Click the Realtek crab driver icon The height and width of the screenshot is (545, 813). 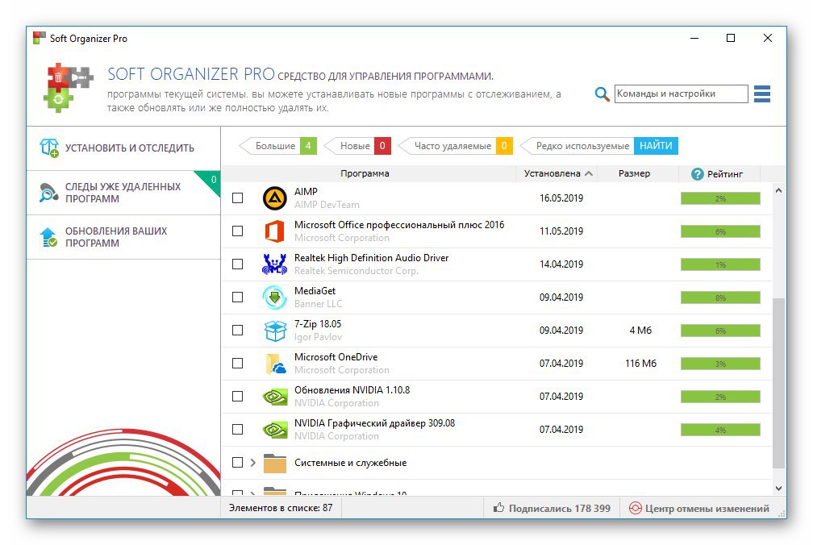(x=274, y=264)
